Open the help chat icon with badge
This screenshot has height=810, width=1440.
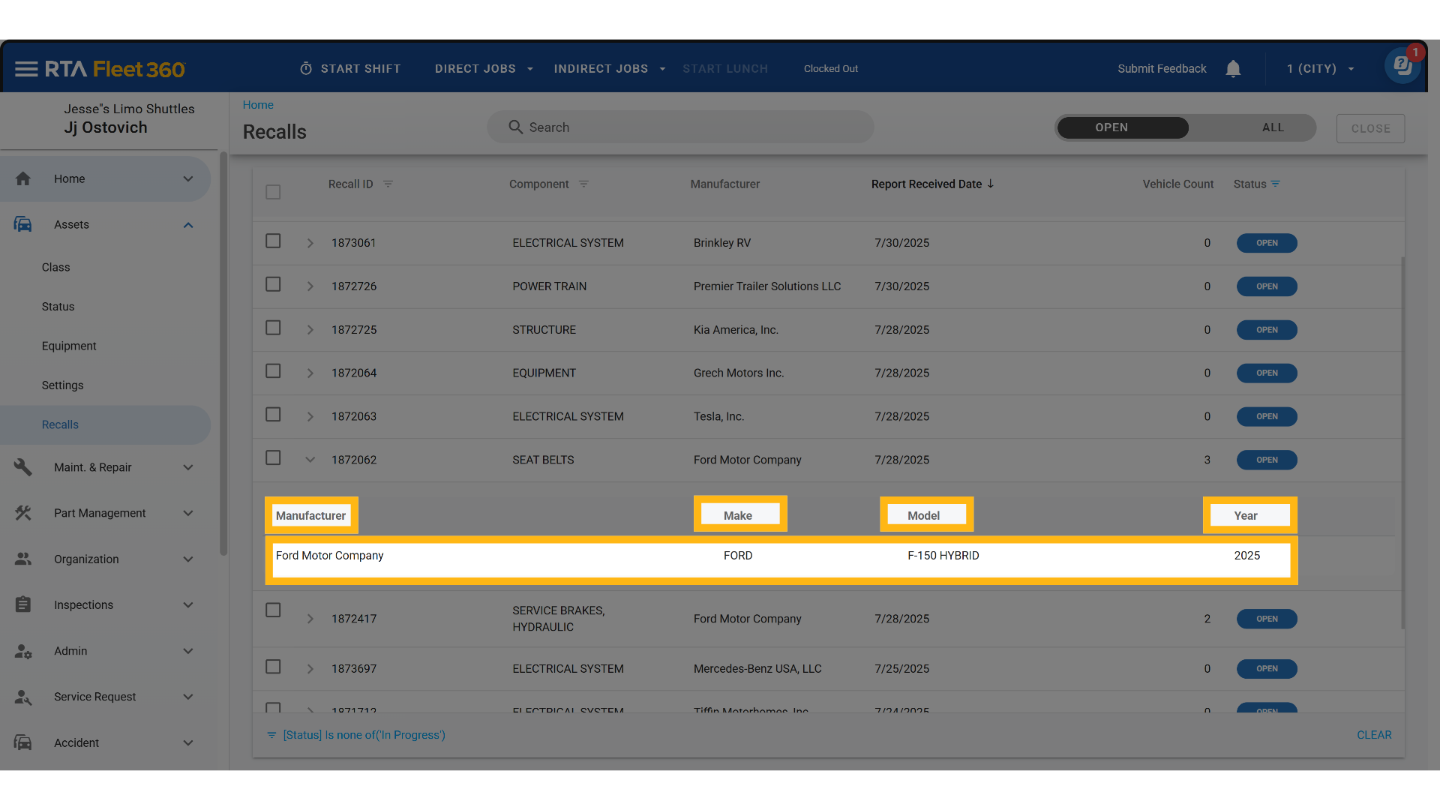[x=1402, y=67]
